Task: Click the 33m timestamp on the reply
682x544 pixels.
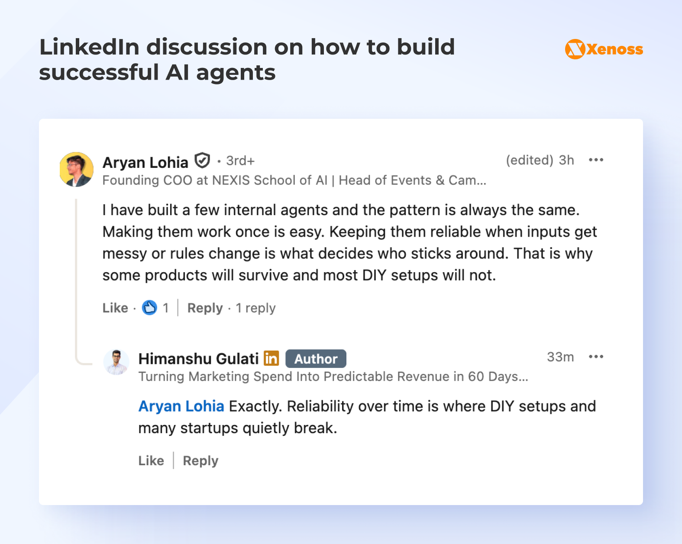Action: 560,356
